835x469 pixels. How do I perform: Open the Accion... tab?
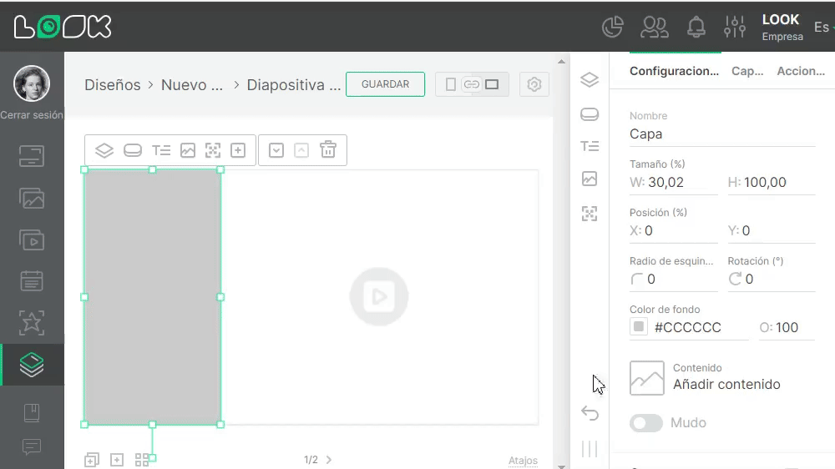[801, 71]
